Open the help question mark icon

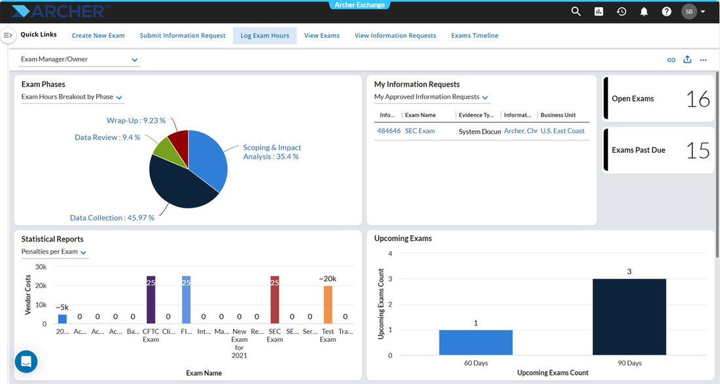666,12
